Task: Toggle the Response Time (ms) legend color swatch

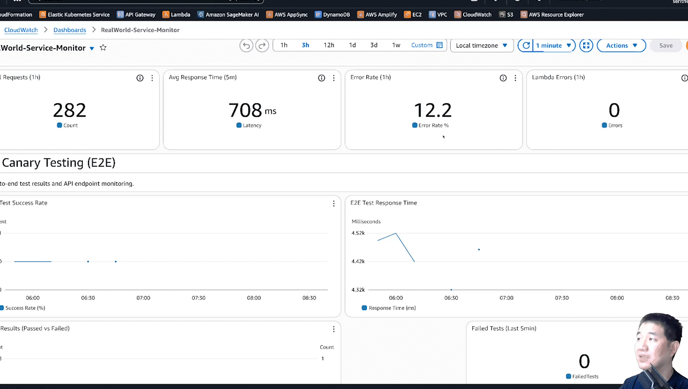Action: tap(364, 308)
